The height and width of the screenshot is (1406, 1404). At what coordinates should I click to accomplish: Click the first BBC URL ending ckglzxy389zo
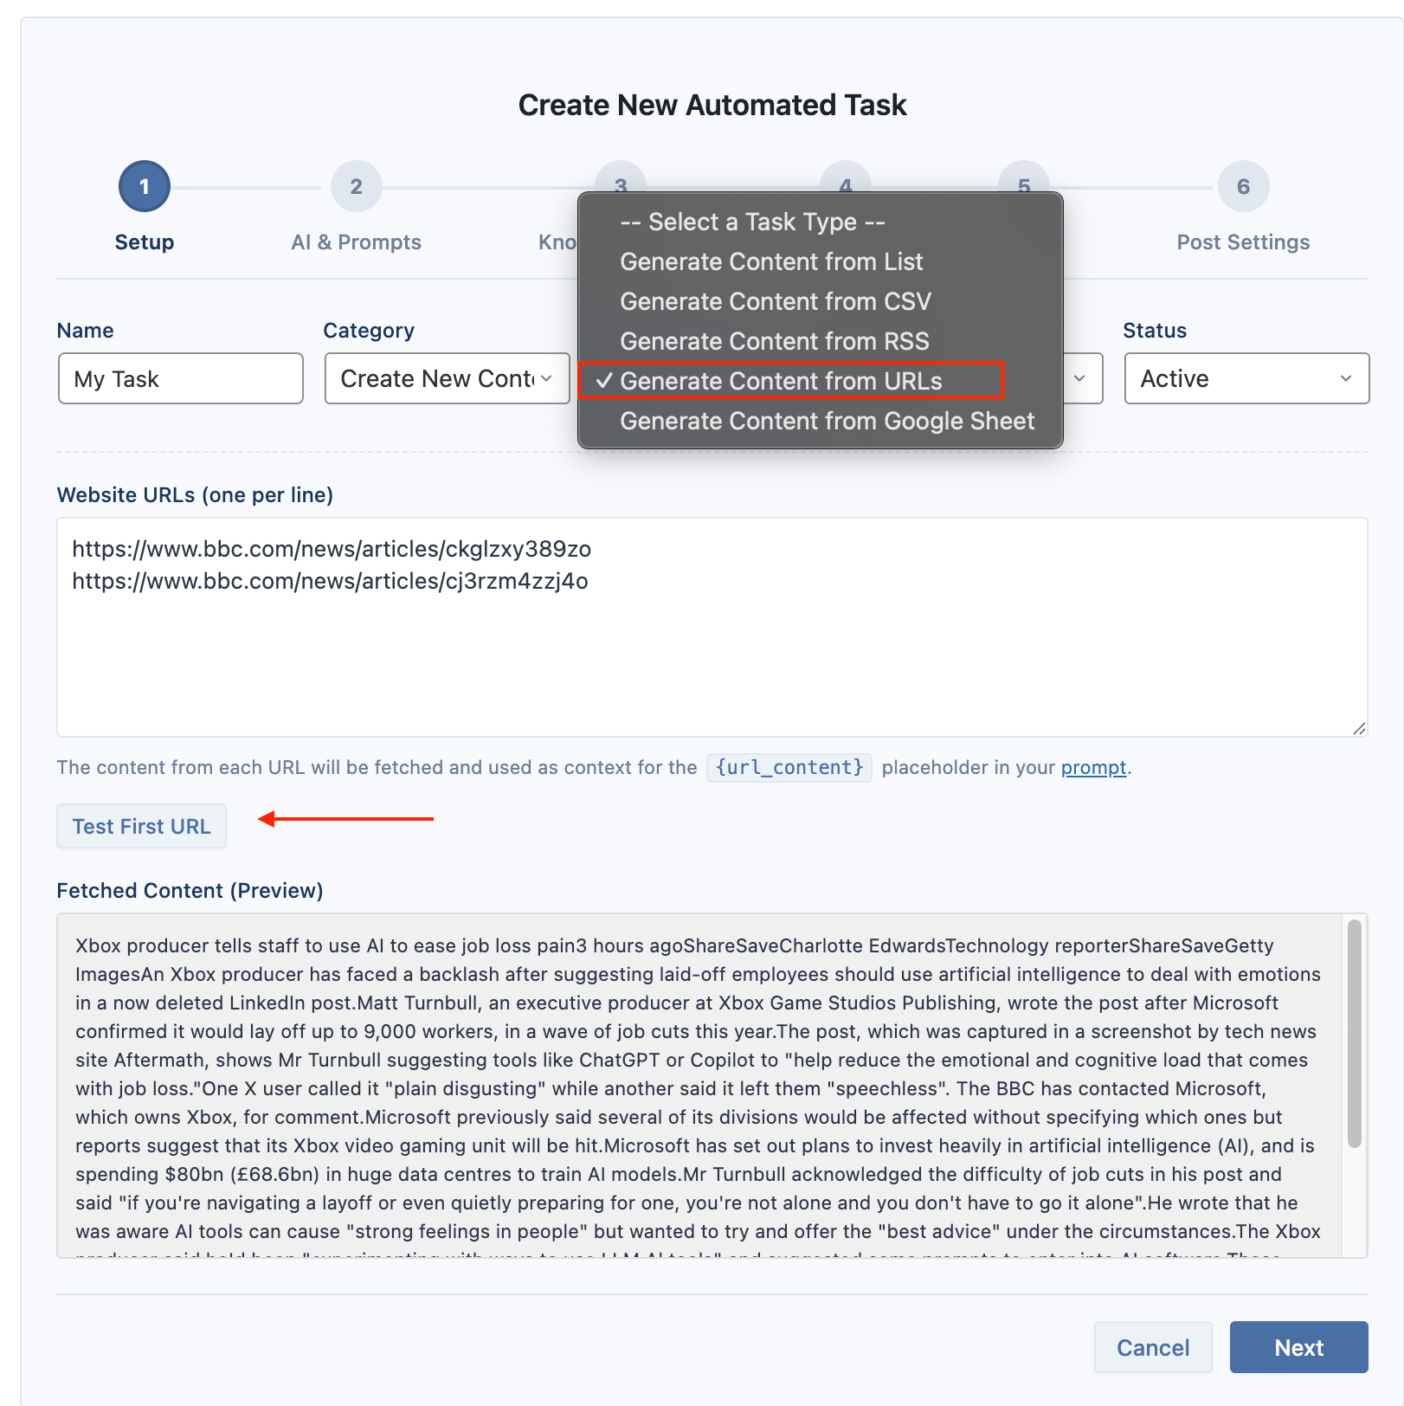pos(332,549)
